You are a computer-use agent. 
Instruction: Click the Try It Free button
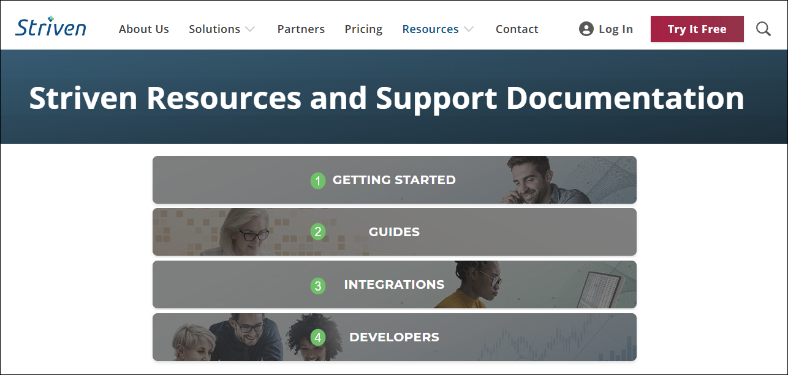tap(697, 29)
